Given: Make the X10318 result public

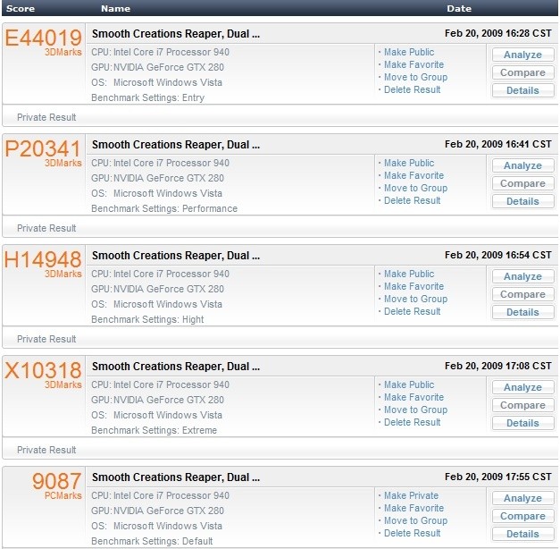Looking at the screenshot, I should [x=409, y=384].
